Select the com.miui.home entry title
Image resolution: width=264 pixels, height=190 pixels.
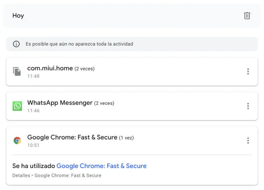tap(50, 68)
